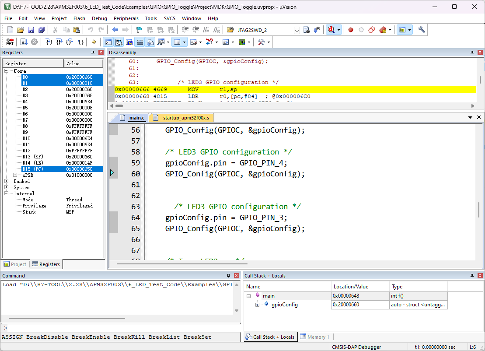485x351 pixels.
Task: Open a file with the folder icon
Action: tap(21, 30)
